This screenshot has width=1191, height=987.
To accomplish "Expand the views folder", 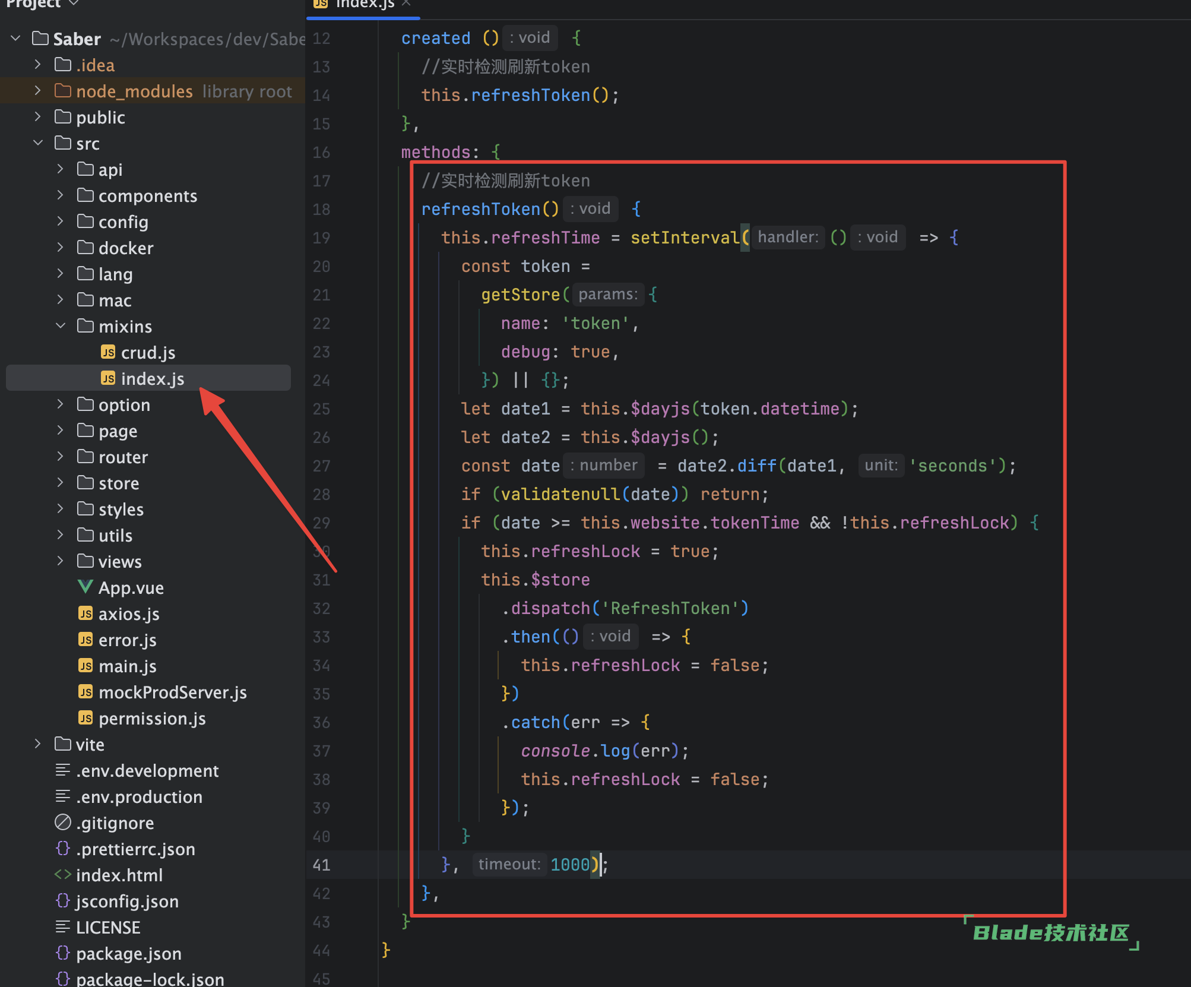I will tap(61, 561).
